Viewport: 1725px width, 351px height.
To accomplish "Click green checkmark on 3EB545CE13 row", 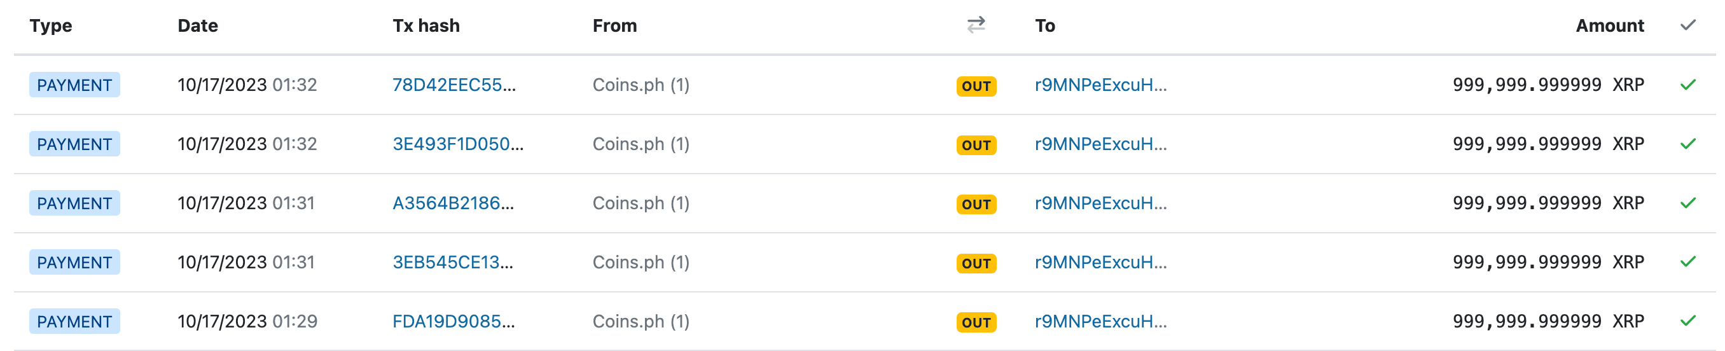I will tap(1687, 261).
